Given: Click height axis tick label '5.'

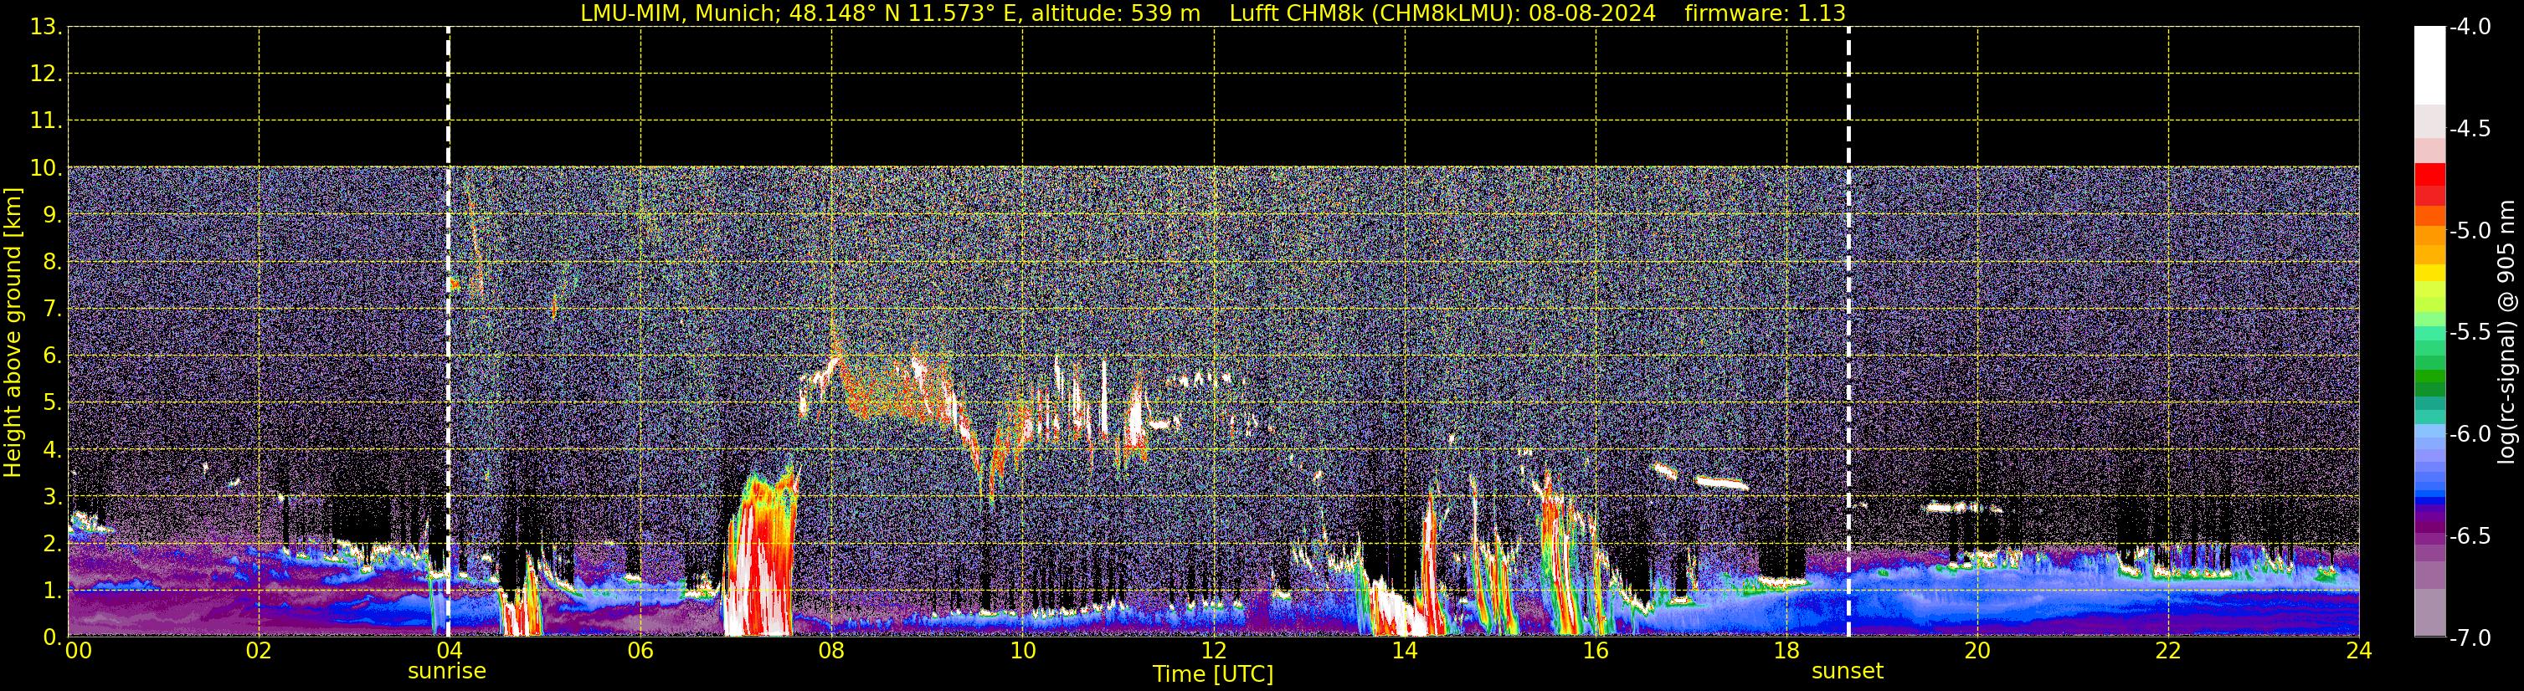Looking at the screenshot, I should pyautogui.click(x=52, y=403).
